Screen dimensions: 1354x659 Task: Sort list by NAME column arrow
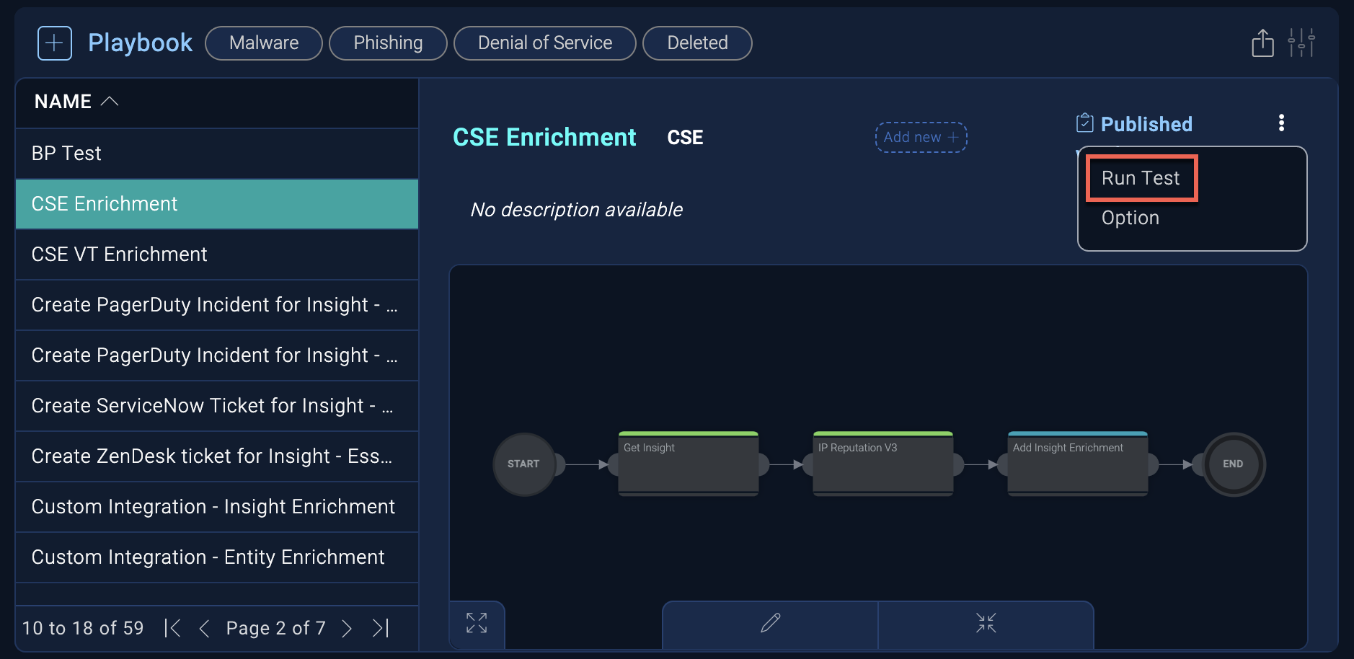[x=110, y=102]
